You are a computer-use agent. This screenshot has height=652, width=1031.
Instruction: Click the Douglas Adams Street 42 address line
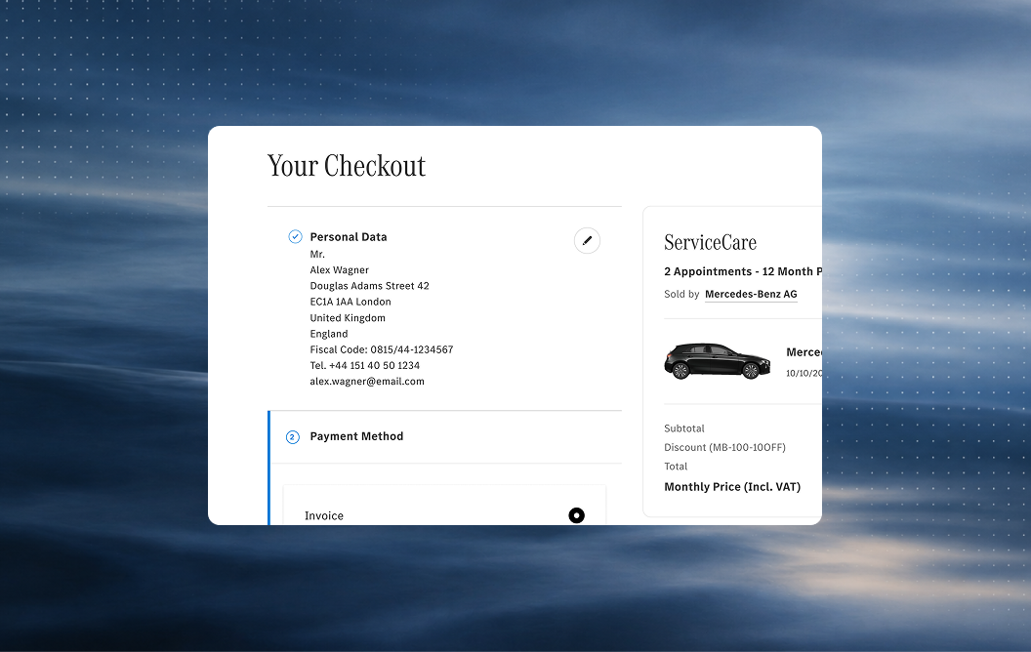369,286
